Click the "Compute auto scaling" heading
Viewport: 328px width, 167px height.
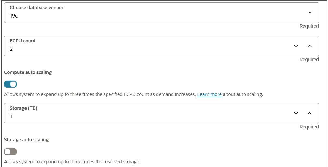click(28, 72)
